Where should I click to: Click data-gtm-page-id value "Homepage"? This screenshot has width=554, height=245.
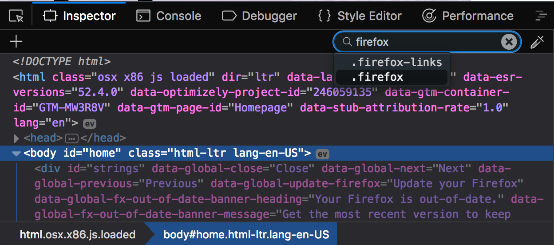click(261, 108)
